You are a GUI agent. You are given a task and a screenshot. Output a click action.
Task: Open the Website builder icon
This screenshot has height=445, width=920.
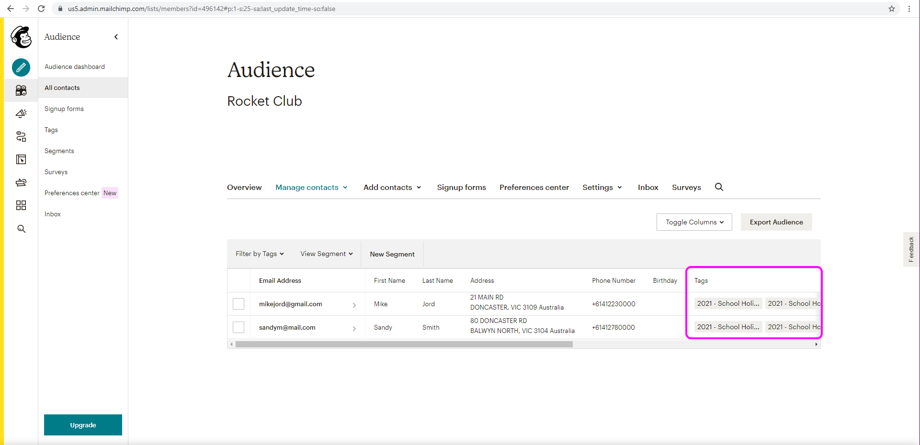[21, 159]
